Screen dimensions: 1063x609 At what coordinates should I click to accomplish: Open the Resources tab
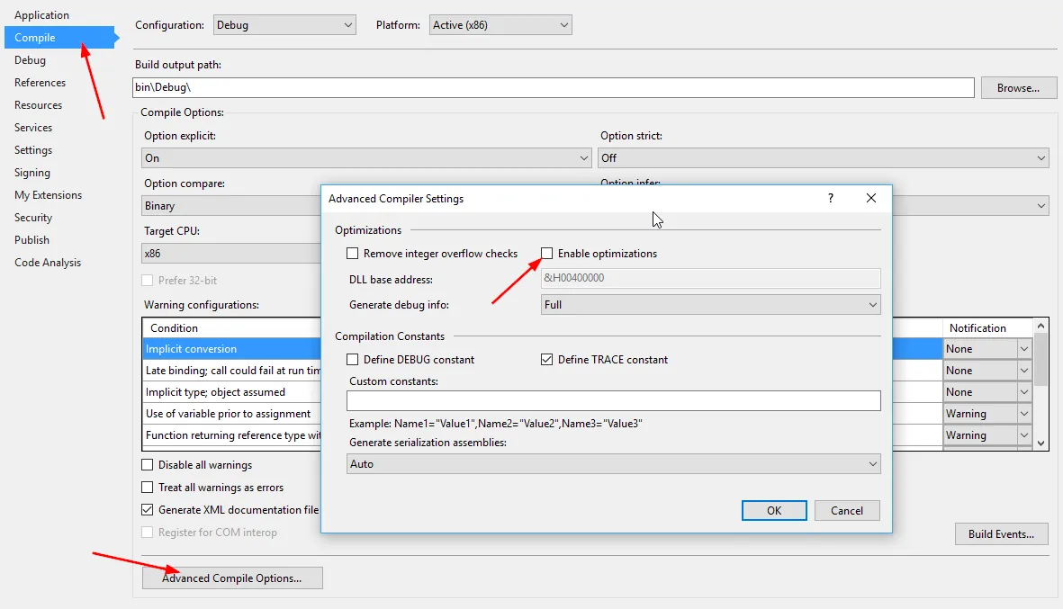(x=38, y=105)
